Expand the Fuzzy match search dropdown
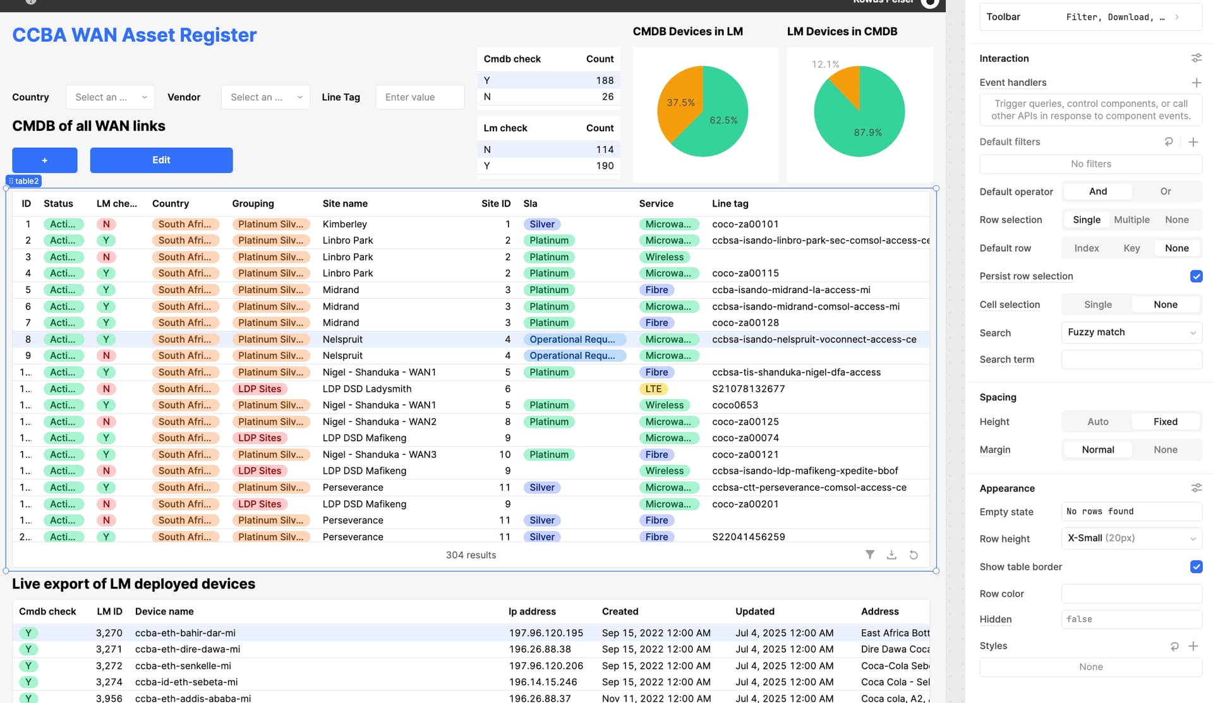 [x=1131, y=332]
